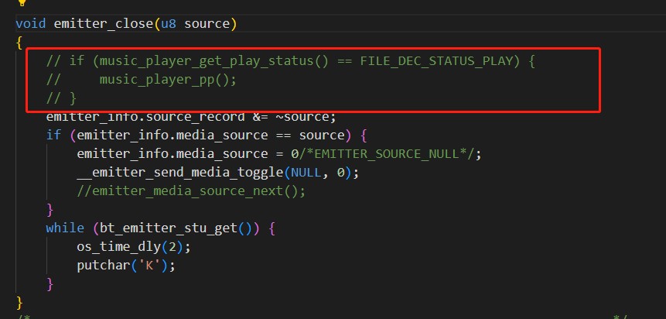
Task: Click NULL in the send_media_toggle arguments
Action: pyautogui.click(x=306, y=173)
